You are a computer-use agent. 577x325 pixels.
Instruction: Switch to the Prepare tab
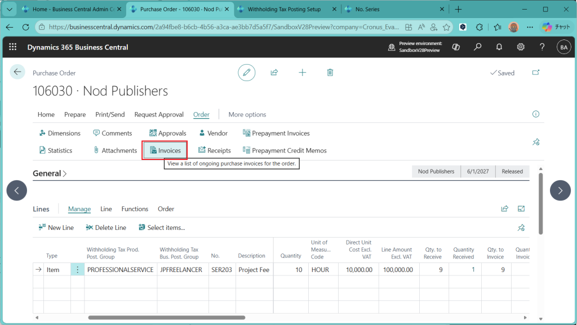point(75,114)
